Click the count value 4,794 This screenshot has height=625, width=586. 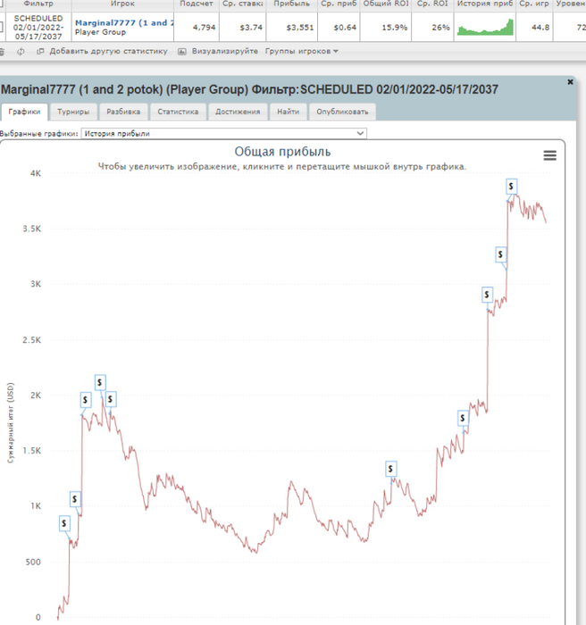(204, 28)
